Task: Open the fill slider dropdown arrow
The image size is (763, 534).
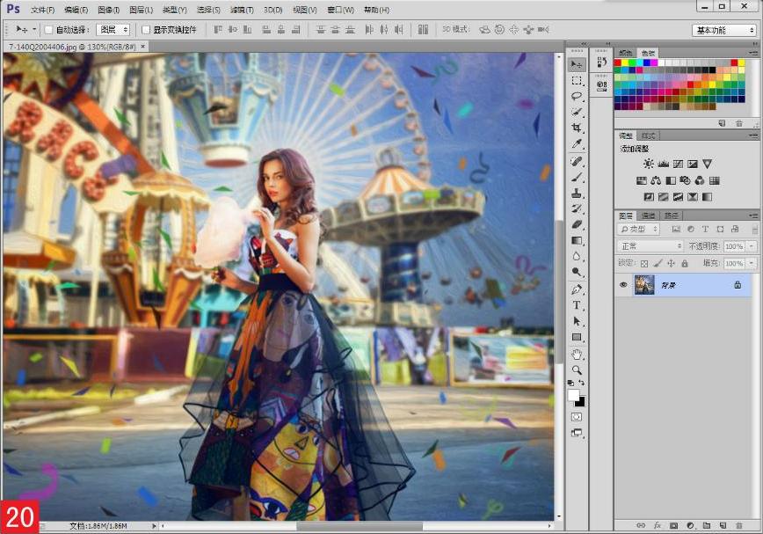Action: 752,263
